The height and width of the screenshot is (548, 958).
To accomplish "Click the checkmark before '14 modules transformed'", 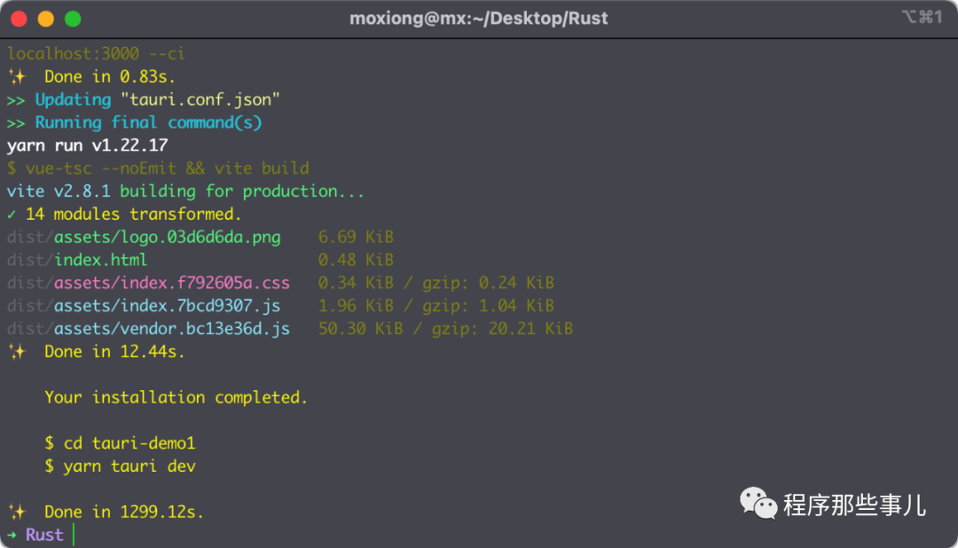I will [x=12, y=215].
